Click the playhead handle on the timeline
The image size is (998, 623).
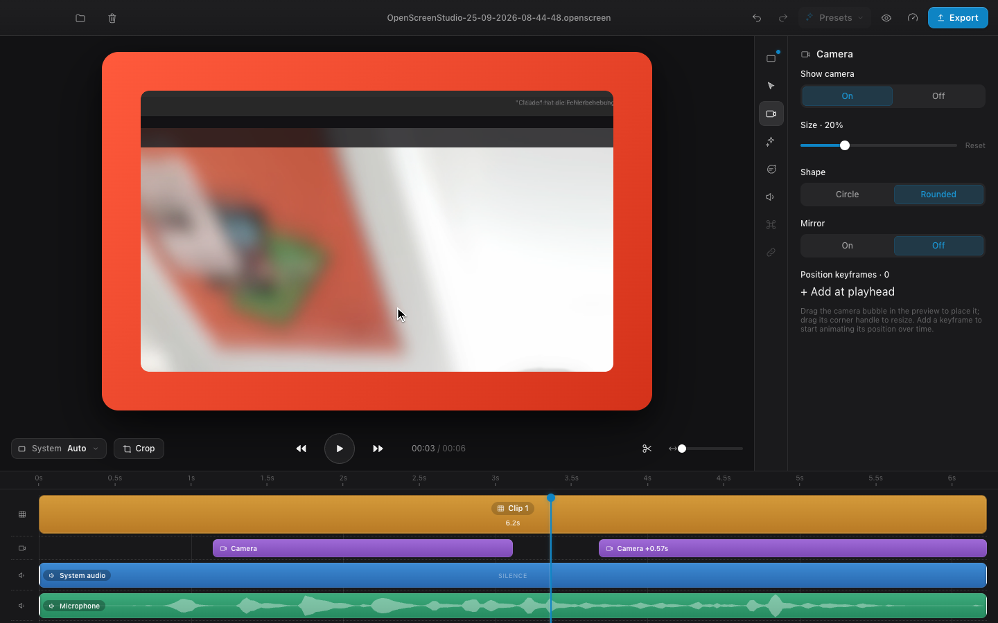click(x=551, y=498)
